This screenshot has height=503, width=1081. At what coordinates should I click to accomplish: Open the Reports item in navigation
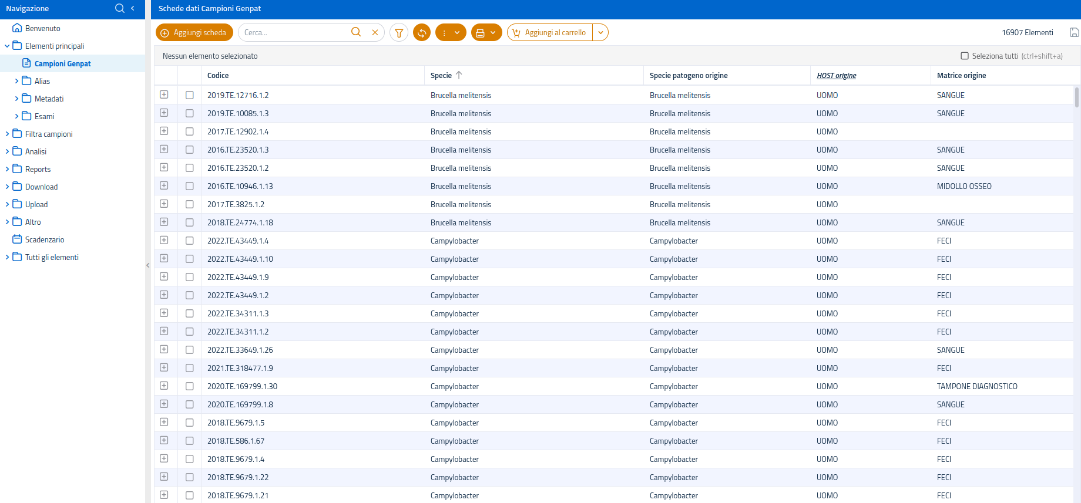click(38, 169)
